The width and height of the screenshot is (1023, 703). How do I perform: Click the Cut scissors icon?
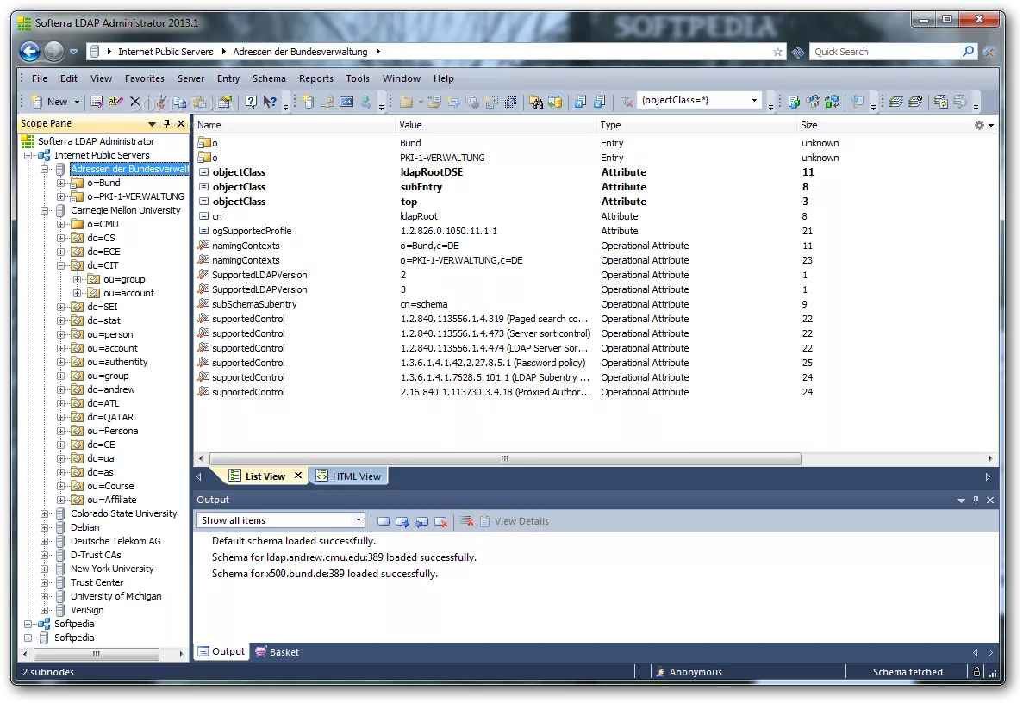pos(160,102)
